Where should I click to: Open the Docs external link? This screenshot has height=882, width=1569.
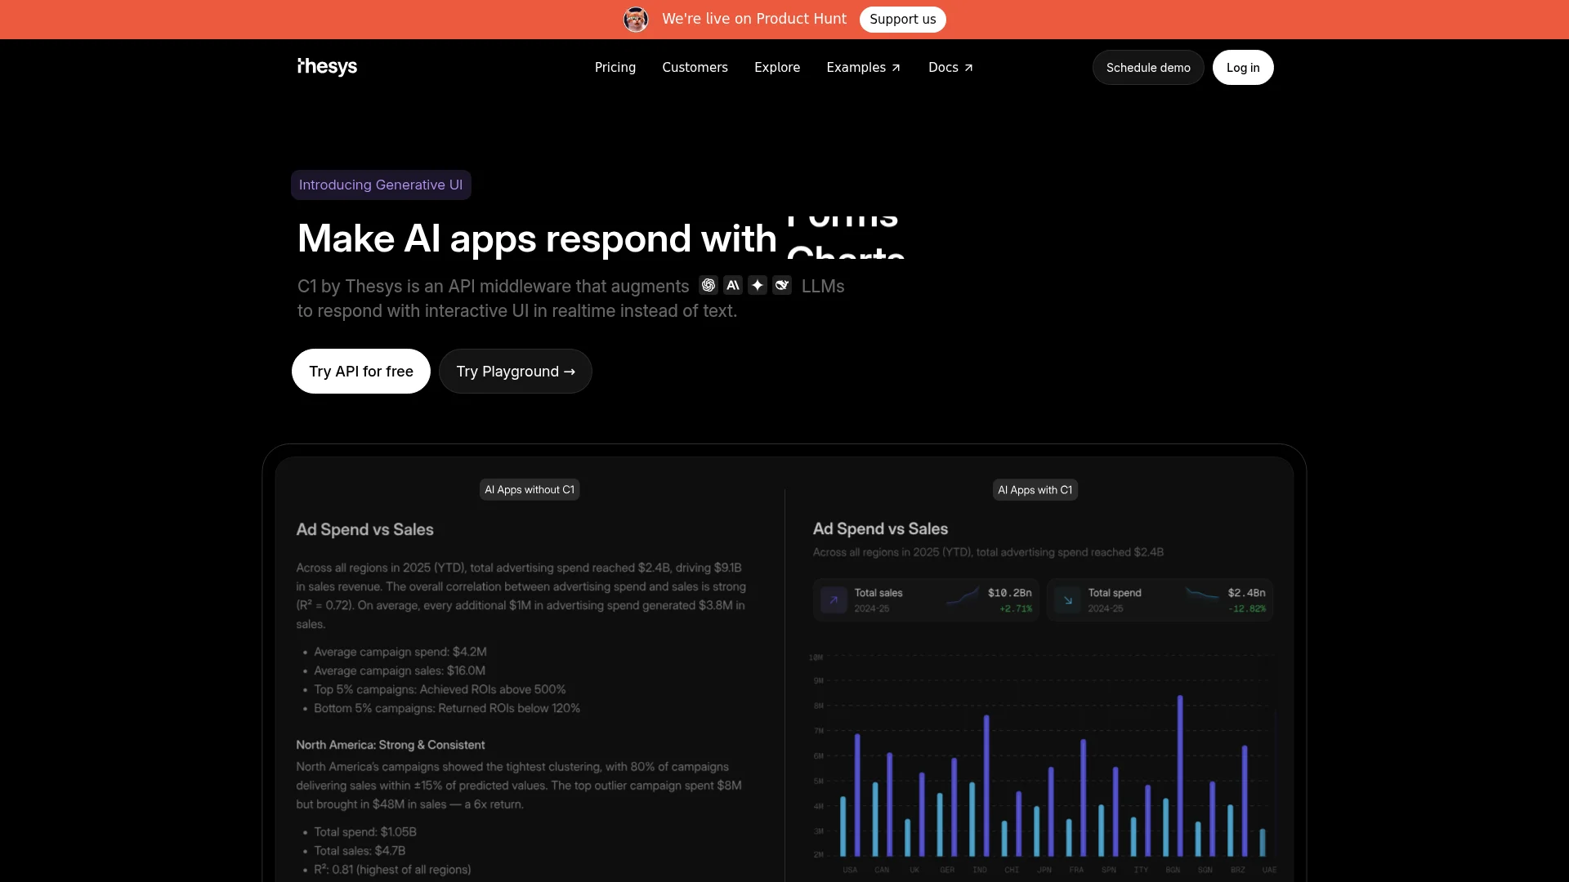click(950, 67)
